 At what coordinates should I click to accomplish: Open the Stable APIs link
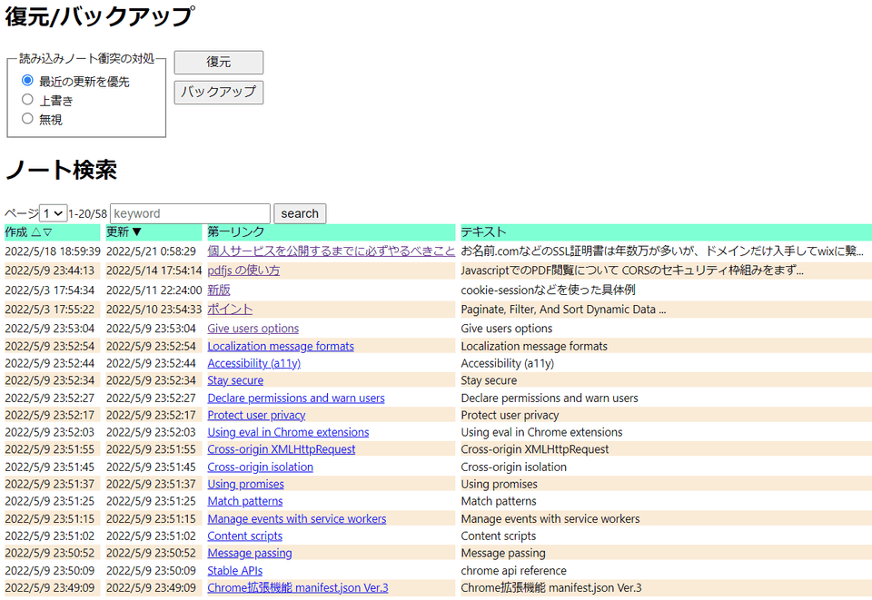[x=234, y=571]
